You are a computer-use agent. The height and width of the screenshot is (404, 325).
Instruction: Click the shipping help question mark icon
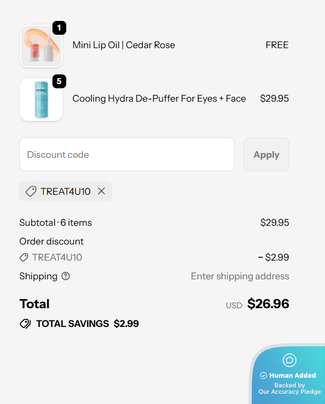coord(66,276)
